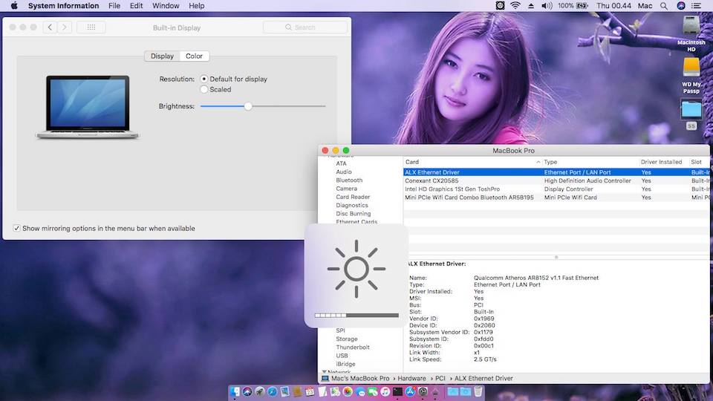
Task: Switch to the Color tab
Action: 194,56
